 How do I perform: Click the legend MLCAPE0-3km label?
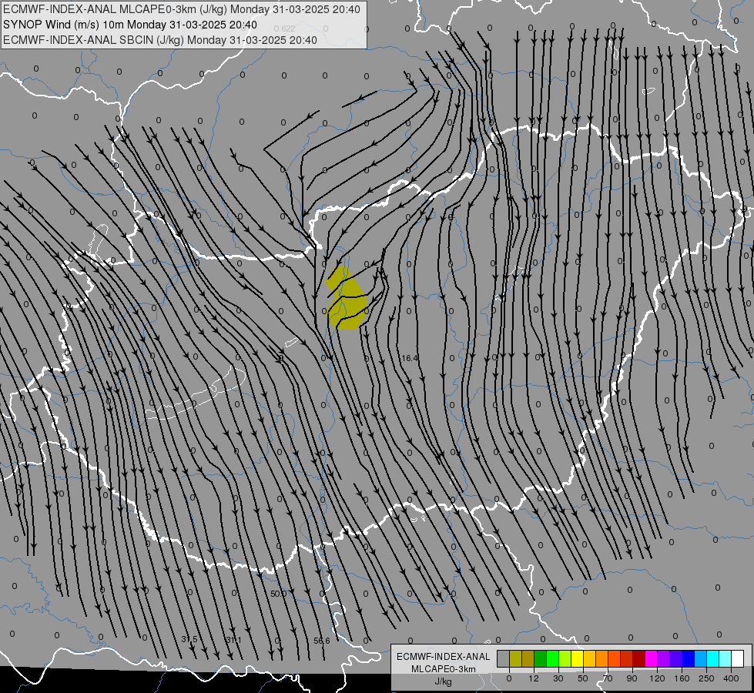(x=444, y=669)
